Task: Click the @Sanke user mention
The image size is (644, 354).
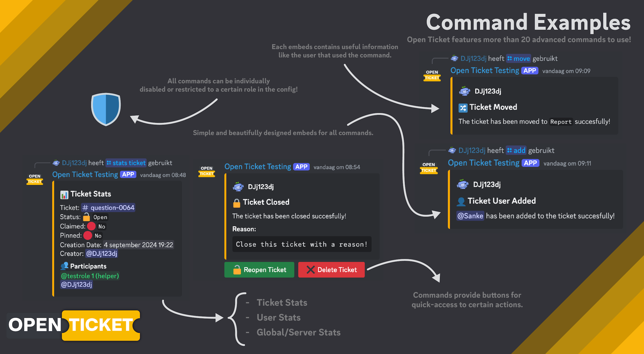Action: [x=470, y=216]
